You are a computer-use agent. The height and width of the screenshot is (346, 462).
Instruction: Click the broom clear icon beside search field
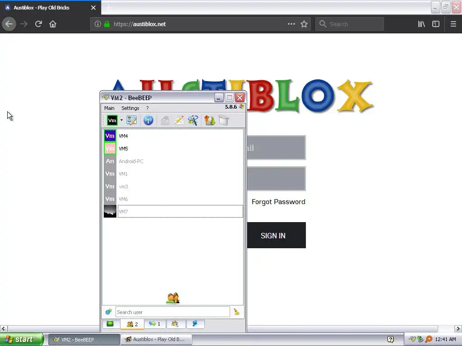pos(236,312)
